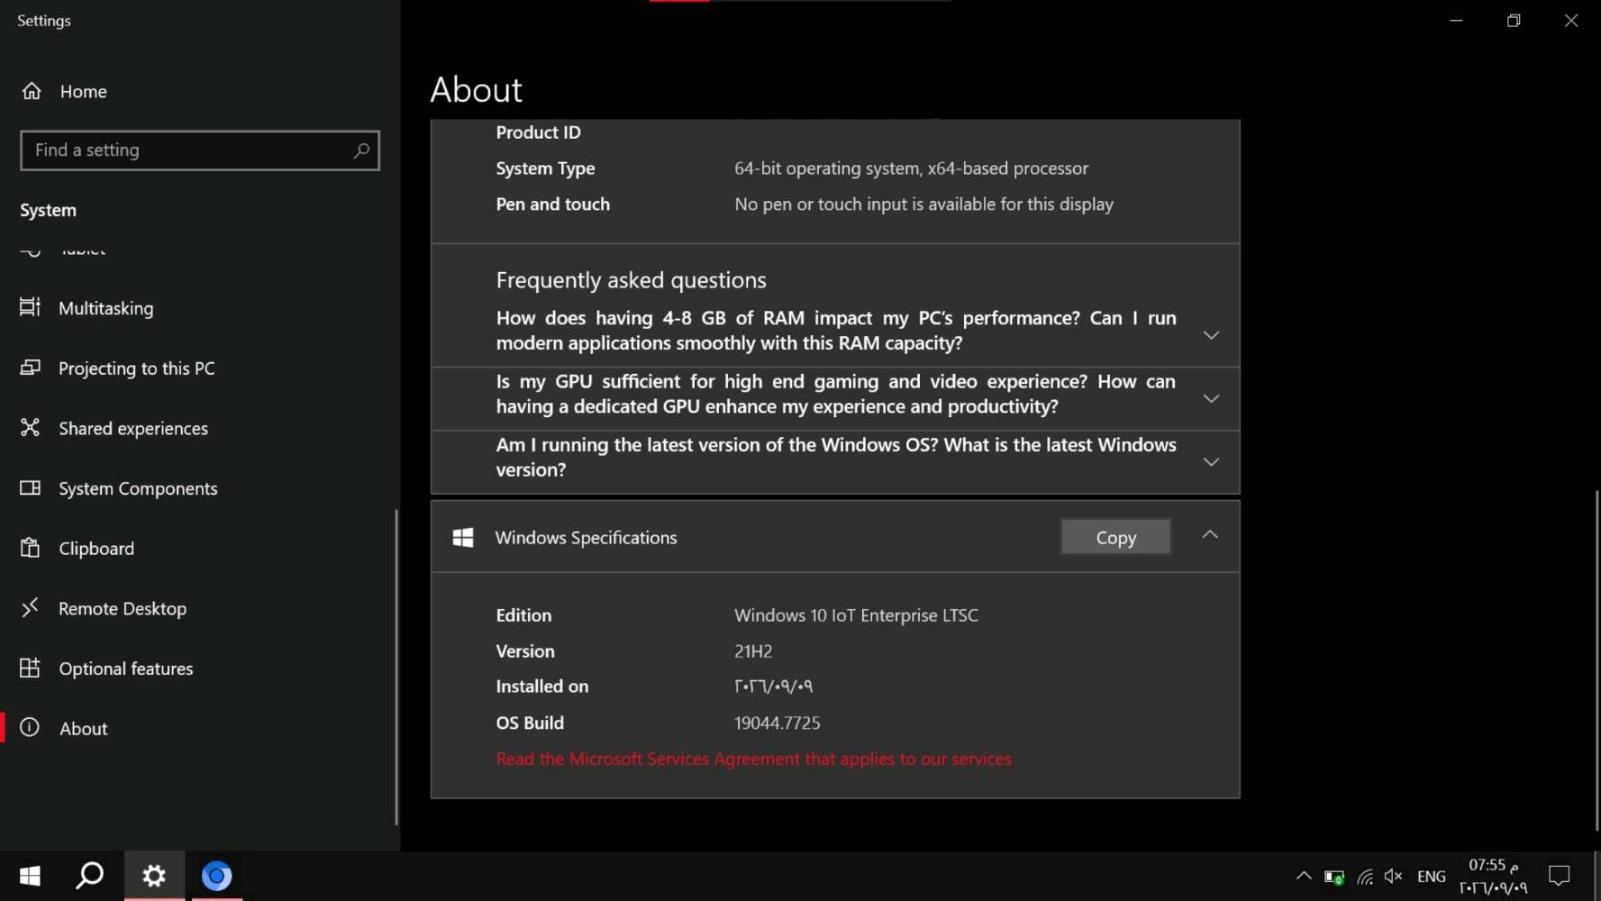Click edition value Windows 10 IoT Enterprise LTSC
This screenshot has height=901, width=1601.
[x=856, y=615]
